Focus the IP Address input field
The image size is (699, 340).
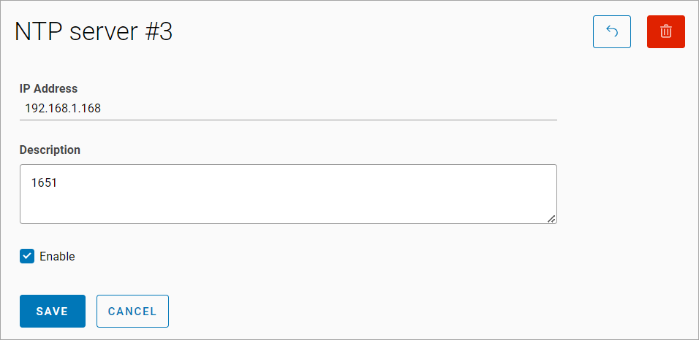point(288,109)
